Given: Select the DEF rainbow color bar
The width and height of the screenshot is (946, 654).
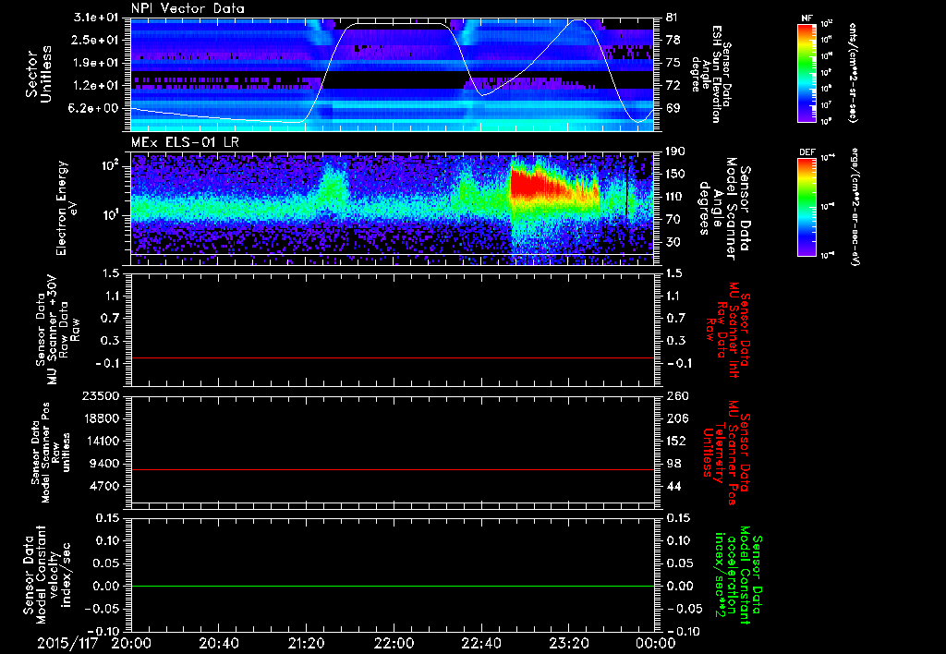Looking at the screenshot, I should 807,207.
